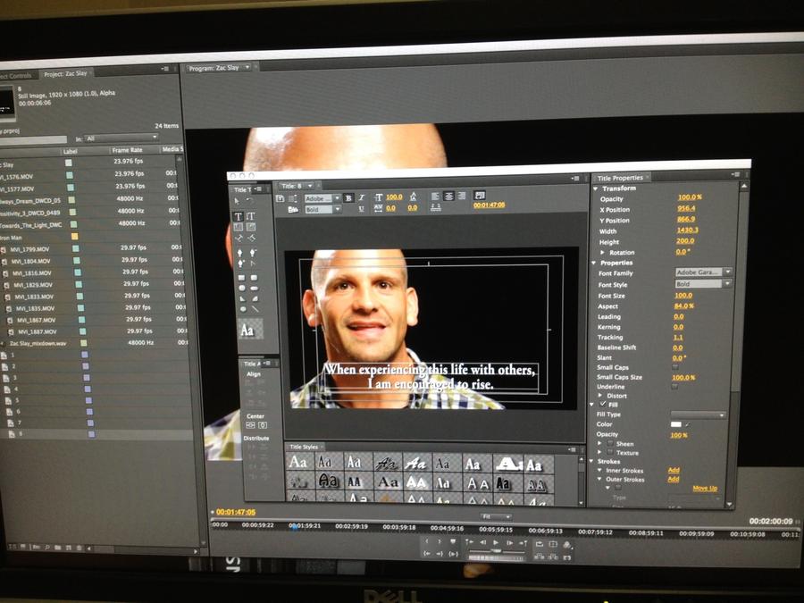Open the toolbar font family dropdown showing Adobe

[322, 198]
